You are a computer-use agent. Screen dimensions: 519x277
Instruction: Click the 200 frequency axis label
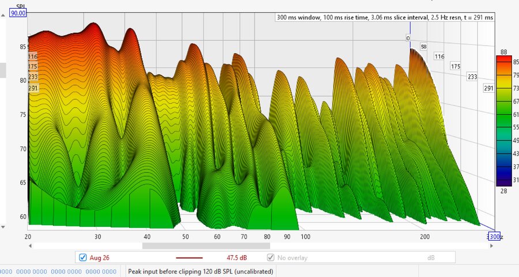(x=424, y=237)
